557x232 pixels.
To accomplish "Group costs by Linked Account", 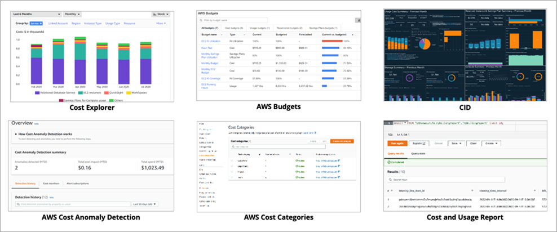I will click(58, 24).
